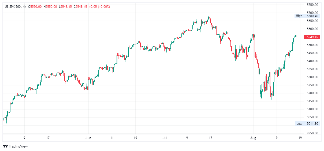
Task: Click the 5011.90 low price value
Action: point(312,123)
